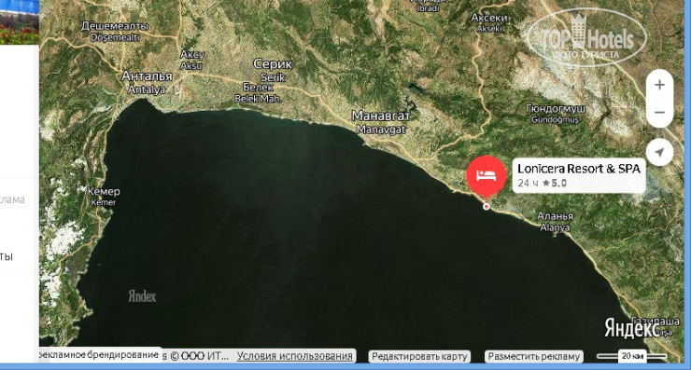Open Условия использования link

click(294, 356)
